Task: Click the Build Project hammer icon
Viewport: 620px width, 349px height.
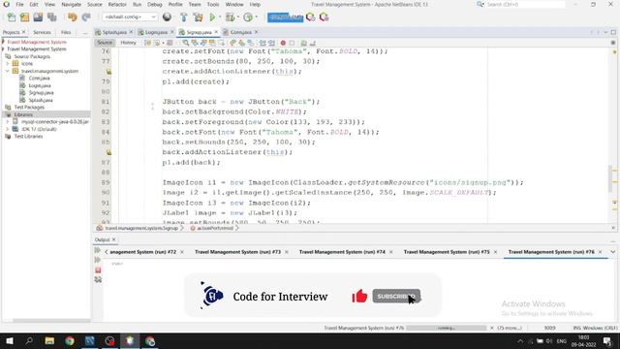Action: tap(184, 17)
